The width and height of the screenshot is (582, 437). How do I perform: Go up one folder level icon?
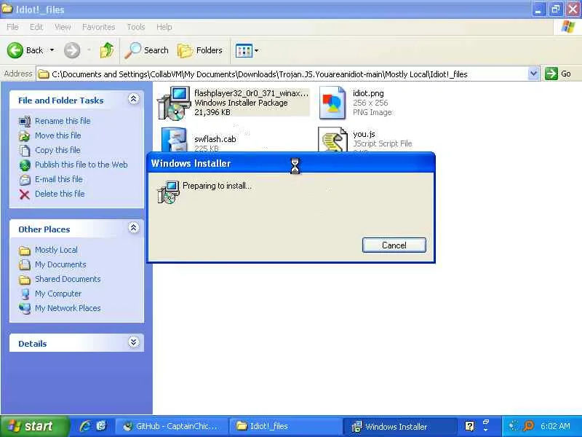coord(107,50)
